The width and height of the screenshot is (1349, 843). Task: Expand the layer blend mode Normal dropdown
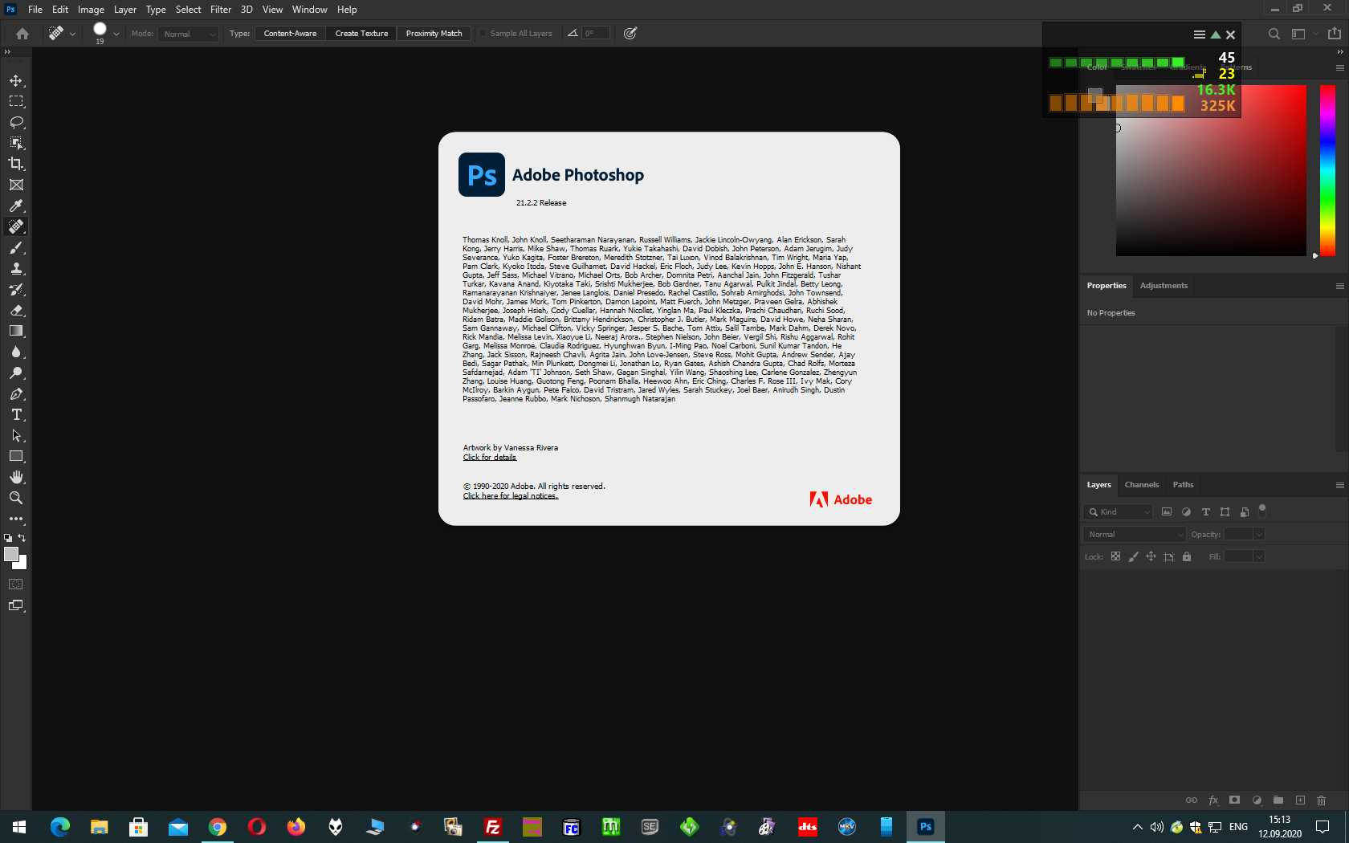[1134, 535]
